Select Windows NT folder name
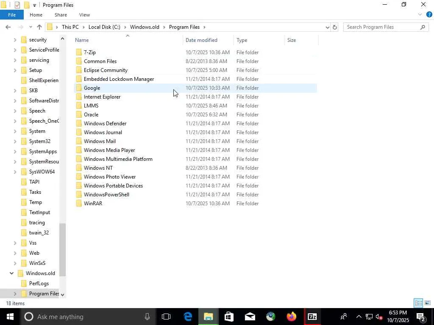 click(98, 168)
